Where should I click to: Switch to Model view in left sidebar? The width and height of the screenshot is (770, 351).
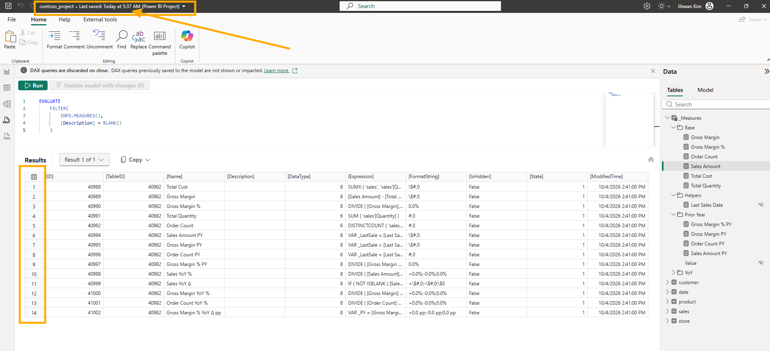7,104
